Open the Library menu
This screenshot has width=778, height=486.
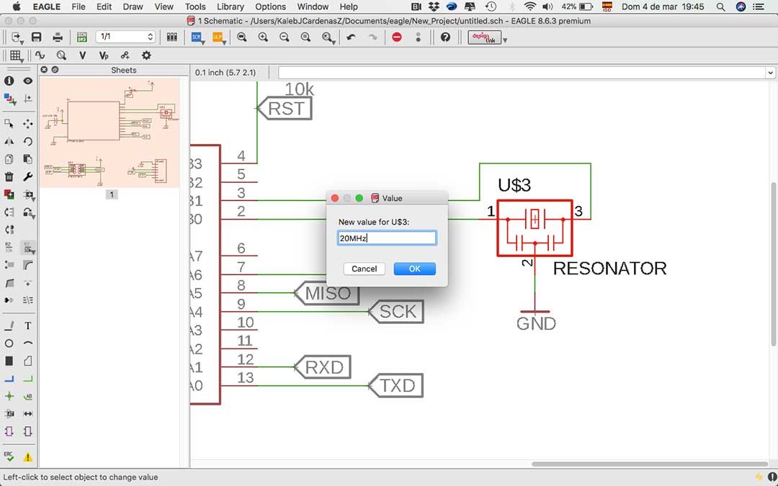click(x=231, y=7)
